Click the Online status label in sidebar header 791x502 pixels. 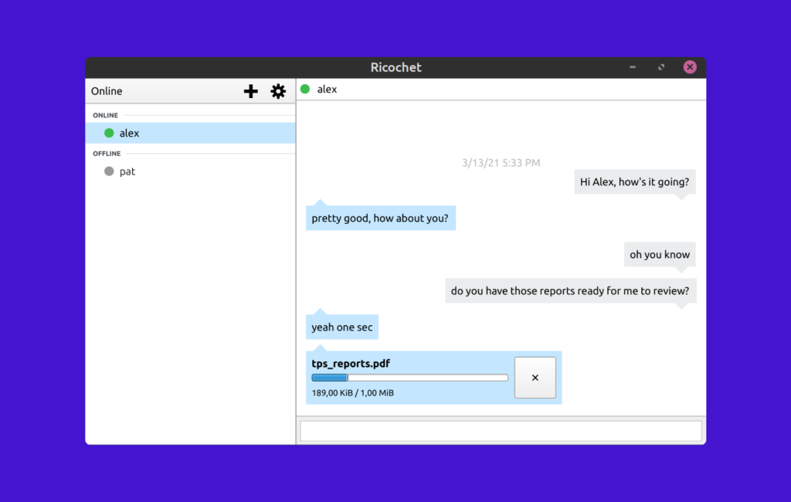[x=107, y=91]
